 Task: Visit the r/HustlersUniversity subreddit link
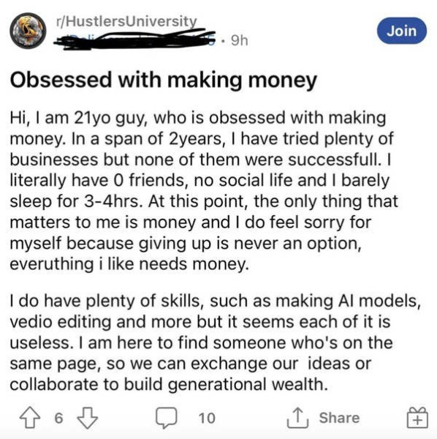pos(126,21)
